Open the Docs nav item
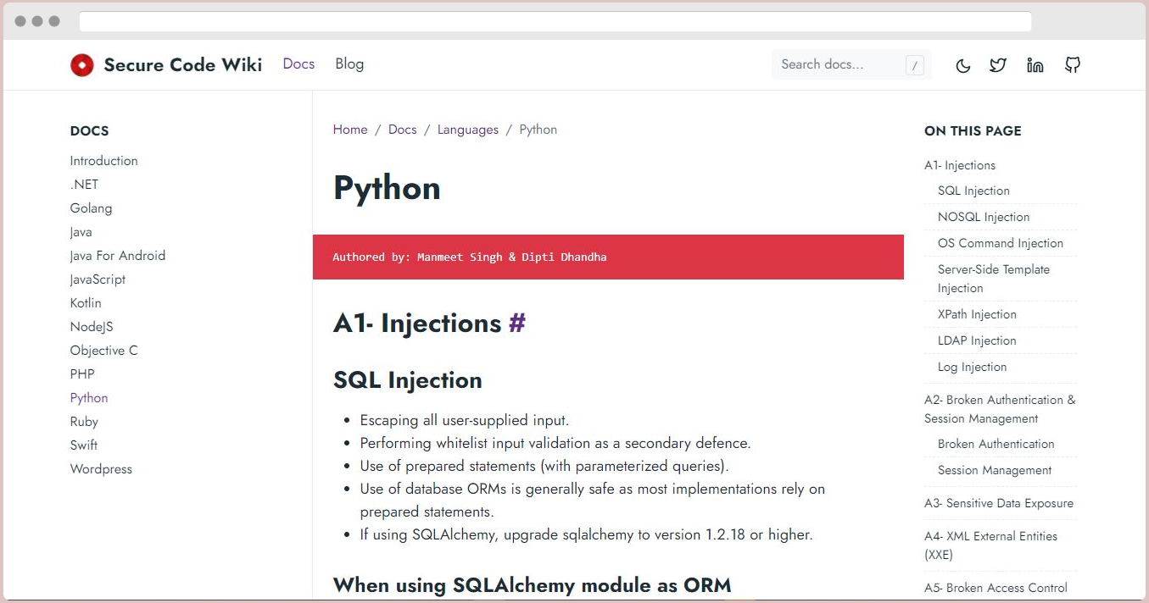 [298, 64]
